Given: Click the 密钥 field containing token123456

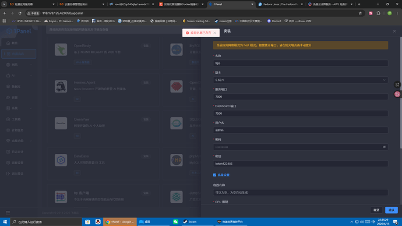Looking at the screenshot, I should pos(301,164).
